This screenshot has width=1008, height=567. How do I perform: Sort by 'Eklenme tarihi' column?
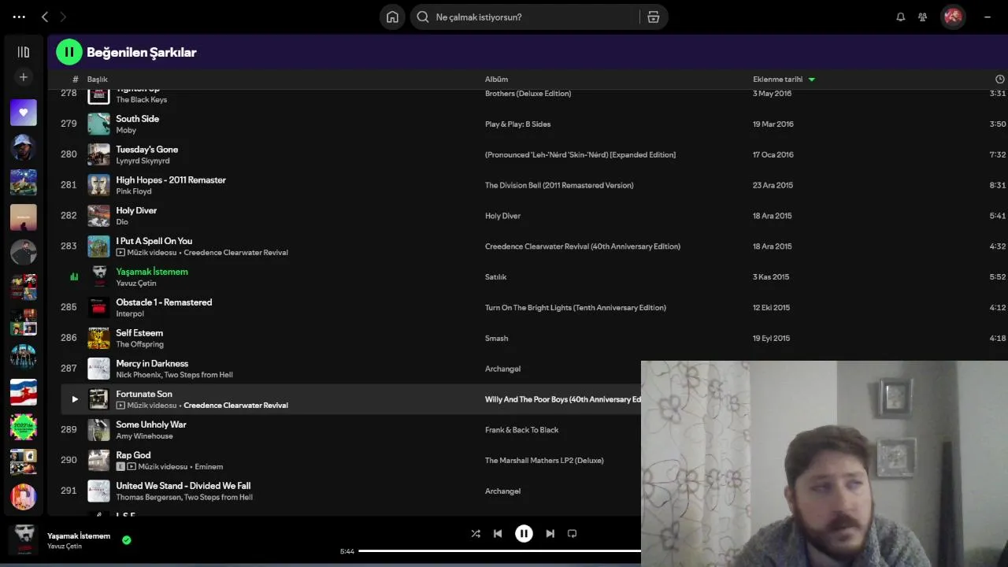click(x=778, y=80)
